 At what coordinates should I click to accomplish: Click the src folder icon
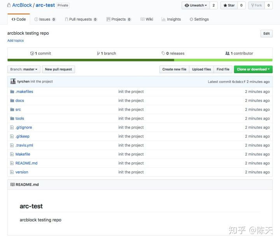pyautogui.click(x=12, y=109)
